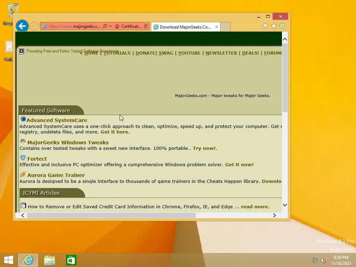Viewport: 356px width, 267px height.
Task: Click 'read more.' on Credit Card article
Action: pyautogui.click(x=255, y=207)
